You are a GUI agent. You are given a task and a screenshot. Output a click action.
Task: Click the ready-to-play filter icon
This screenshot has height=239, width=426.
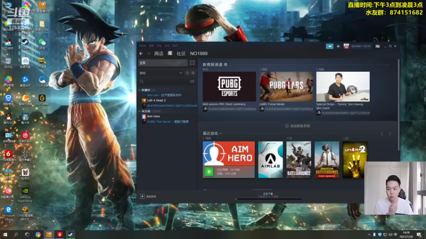point(193,73)
